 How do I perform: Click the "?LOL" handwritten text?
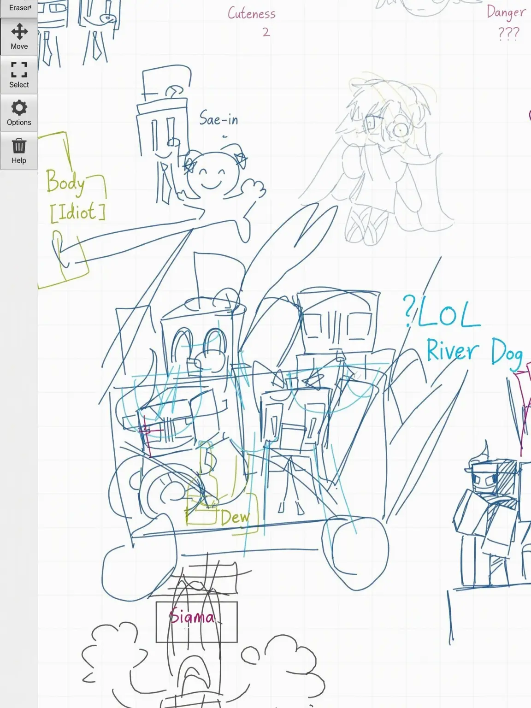[x=442, y=312]
